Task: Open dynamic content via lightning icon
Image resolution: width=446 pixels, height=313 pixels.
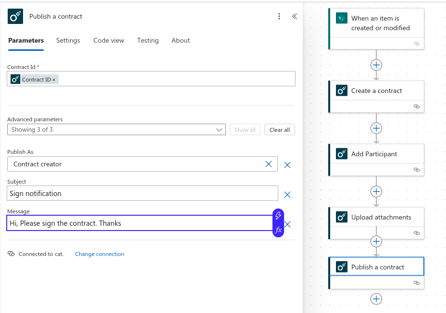Action: pos(278,216)
